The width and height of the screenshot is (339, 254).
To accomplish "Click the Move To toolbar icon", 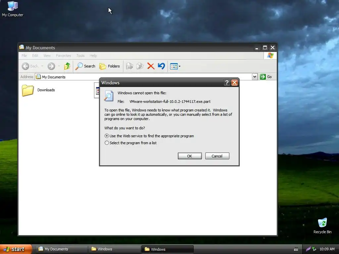I will (129, 66).
